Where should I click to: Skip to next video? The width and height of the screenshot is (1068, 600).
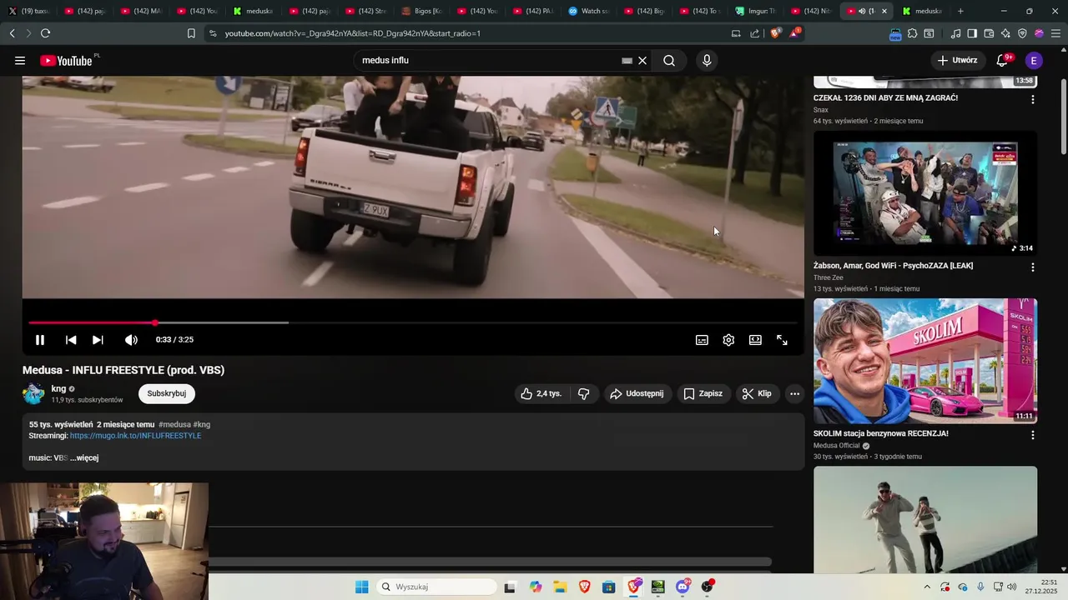[x=98, y=340]
